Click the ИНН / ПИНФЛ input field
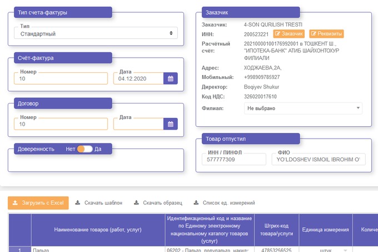This screenshot has width=378, height=252. point(234,160)
